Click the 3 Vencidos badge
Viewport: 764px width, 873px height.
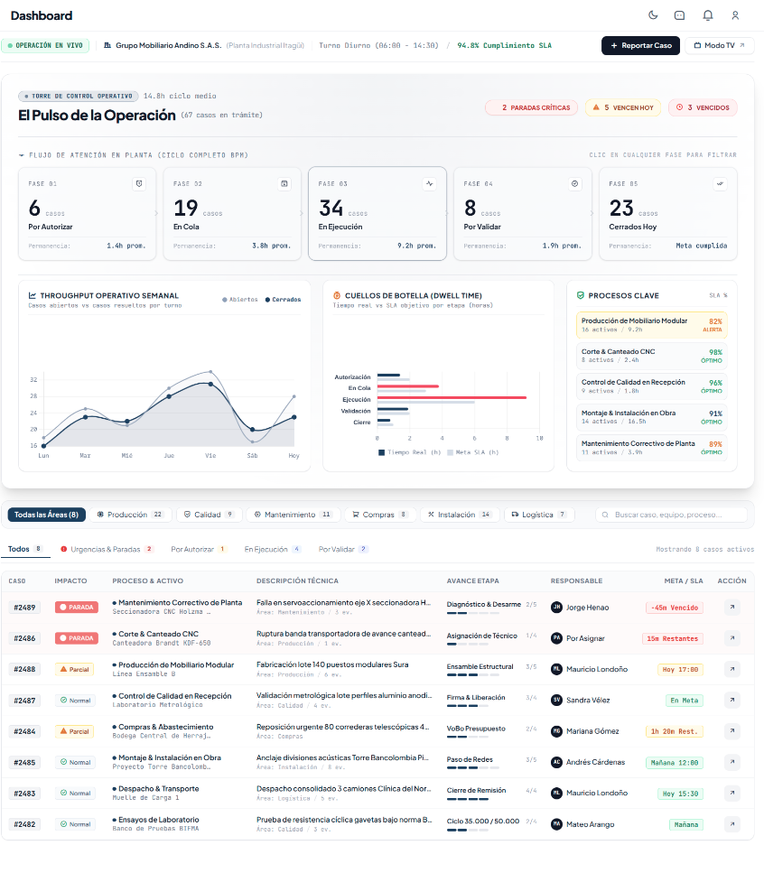tap(703, 107)
